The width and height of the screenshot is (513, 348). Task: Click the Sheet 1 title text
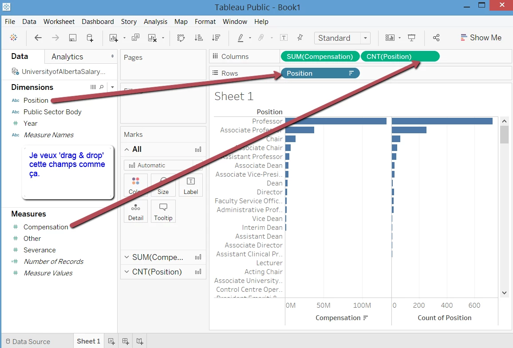coord(234,97)
